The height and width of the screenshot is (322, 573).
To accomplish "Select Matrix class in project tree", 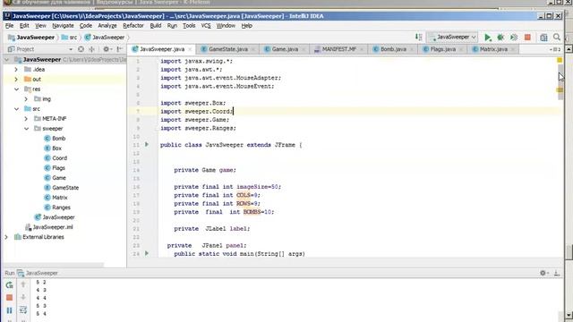I will [x=56, y=198].
